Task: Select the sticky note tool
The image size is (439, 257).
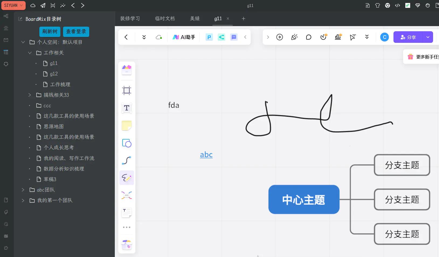Action: point(126,126)
